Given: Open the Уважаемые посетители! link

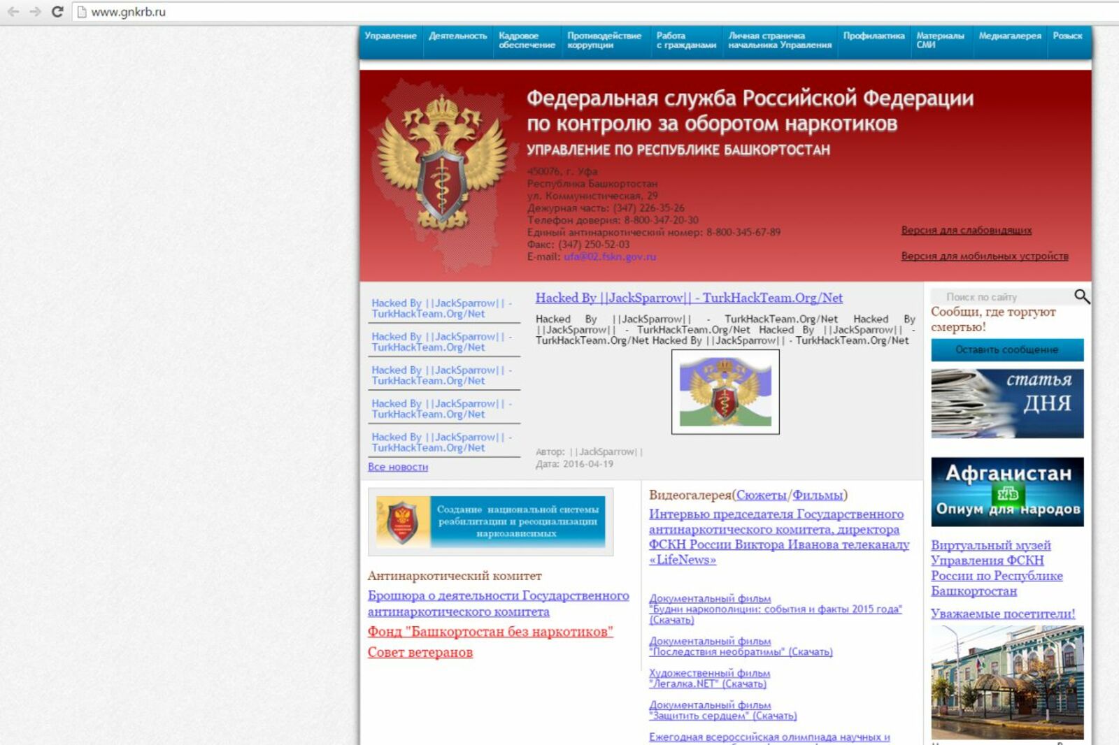Looking at the screenshot, I should click(1003, 614).
